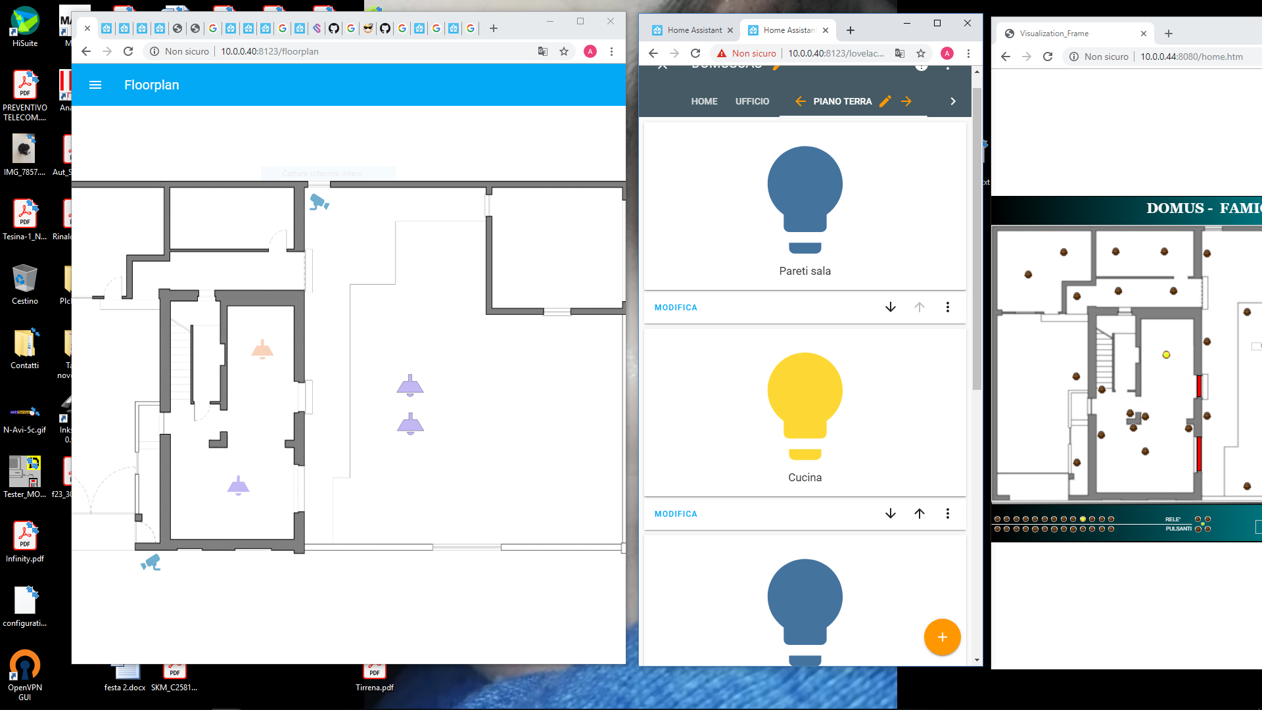The width and height of the screenshot is (1262, 710).
Task: Click the right chevron next to PIANO TERRA
Action: pyautogui.click(x=952, y=101)
